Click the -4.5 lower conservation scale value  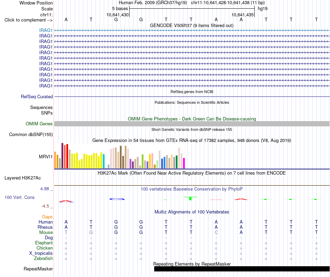pyautogui.click(x=45, y=206)
